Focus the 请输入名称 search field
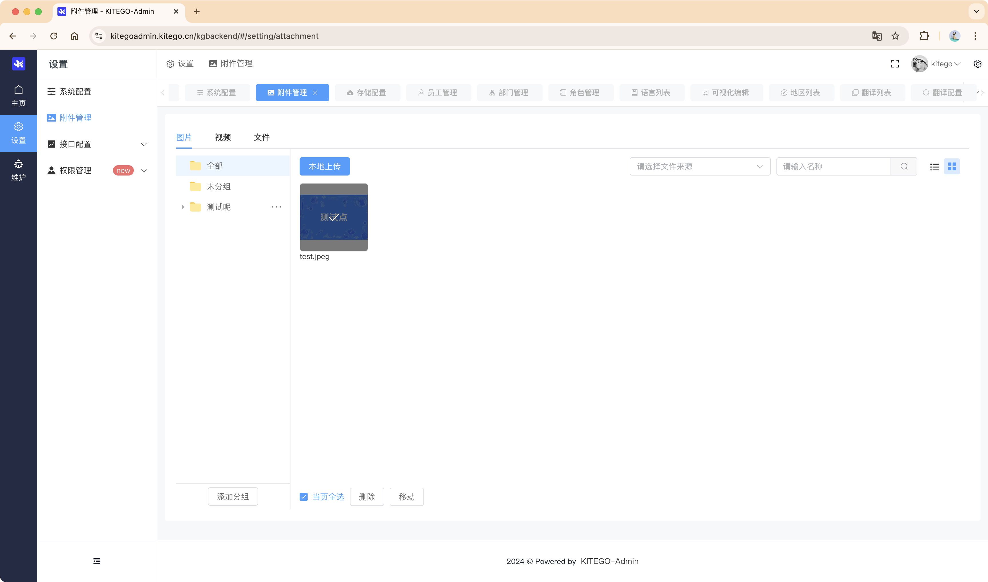The image size is (988, 582). click(833, 166)
